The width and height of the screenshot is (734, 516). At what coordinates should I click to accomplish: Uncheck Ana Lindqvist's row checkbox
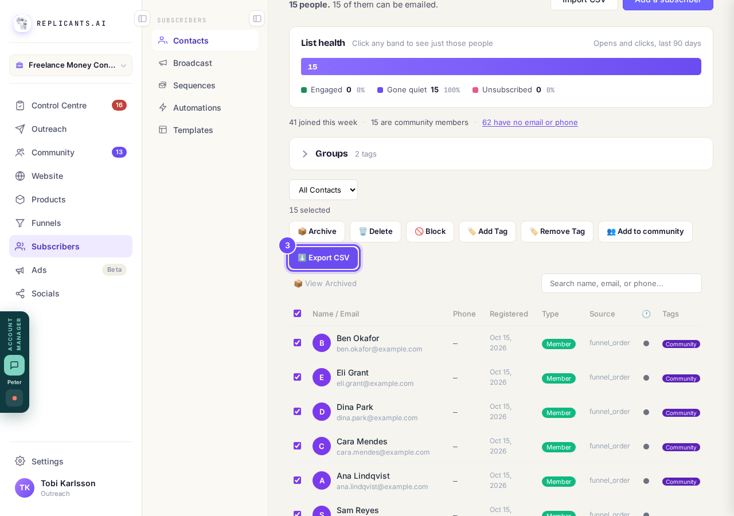point(297,480)
